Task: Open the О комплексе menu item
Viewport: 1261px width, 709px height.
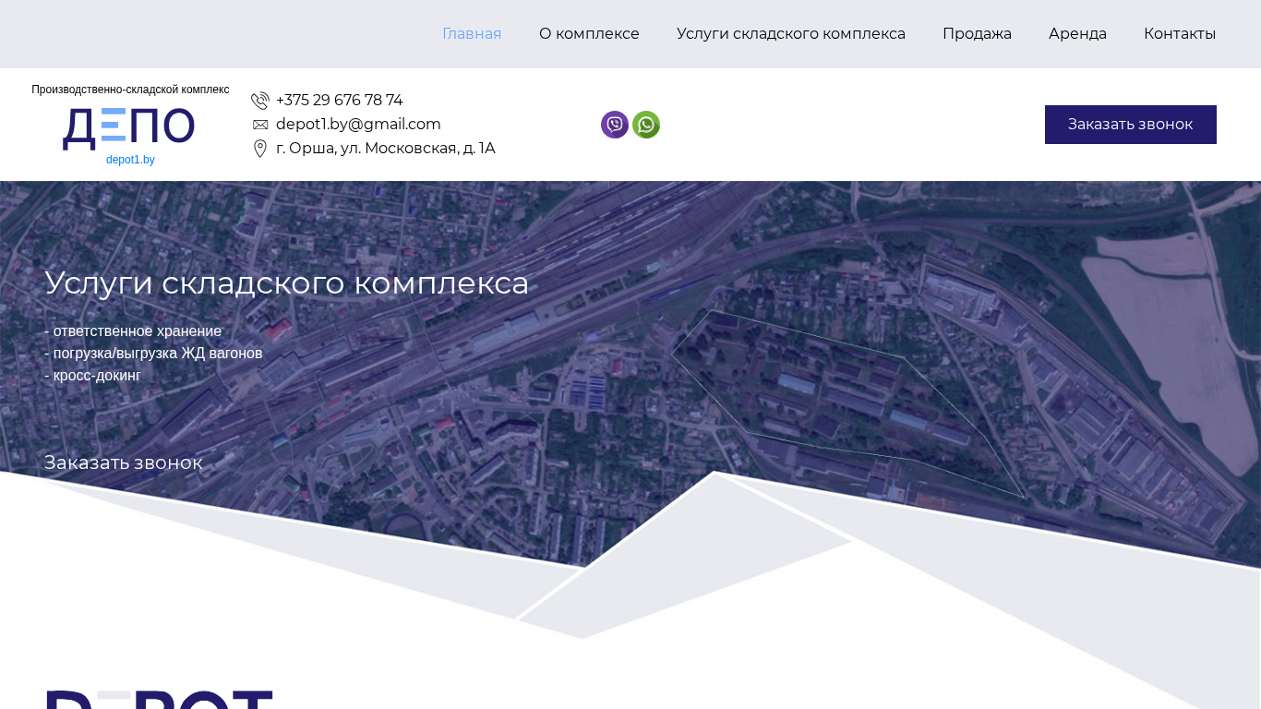Action: click(x=589, y=34)
